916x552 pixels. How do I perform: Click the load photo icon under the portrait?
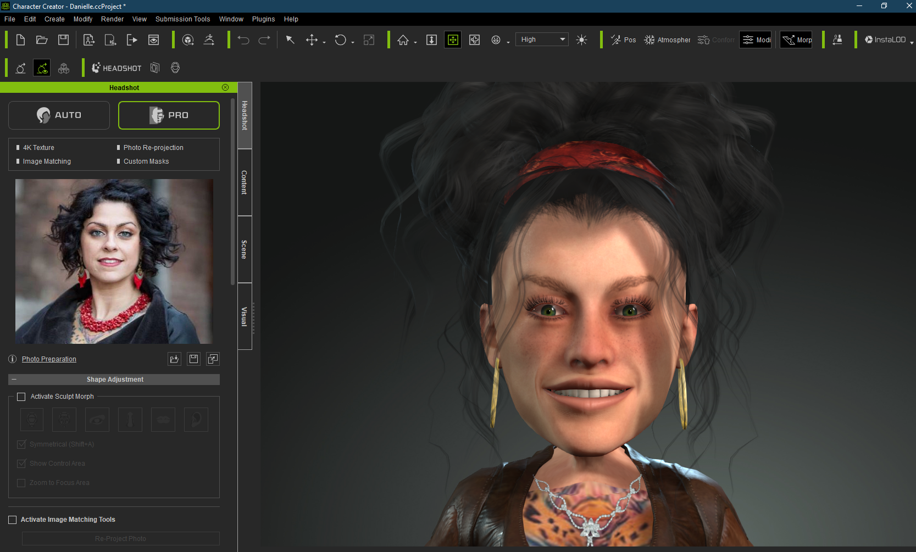(174, 359)
